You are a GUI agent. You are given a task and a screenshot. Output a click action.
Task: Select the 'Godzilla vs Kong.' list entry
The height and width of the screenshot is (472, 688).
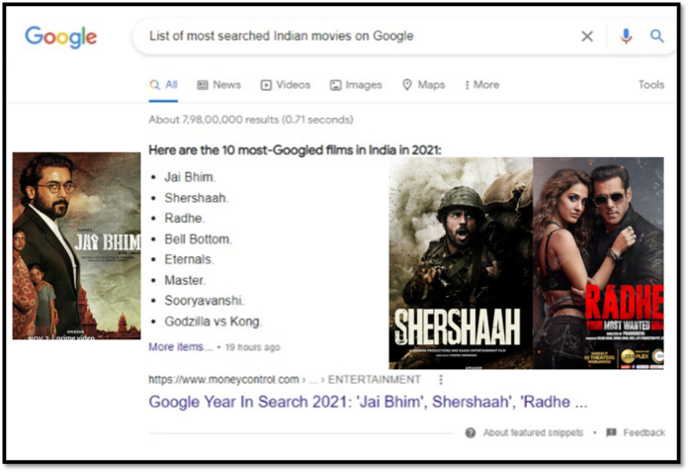(x=214, y=322)
